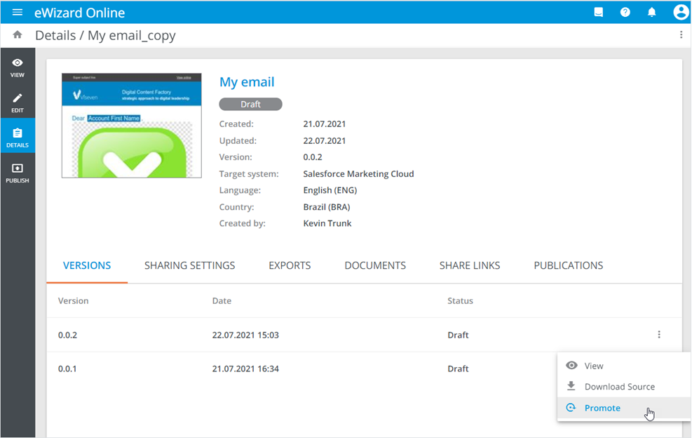Image resolution: width=692 pixels, height=438 pixels.
Task: Open the Details clipboard in sidebar
Action: (18, 138)
